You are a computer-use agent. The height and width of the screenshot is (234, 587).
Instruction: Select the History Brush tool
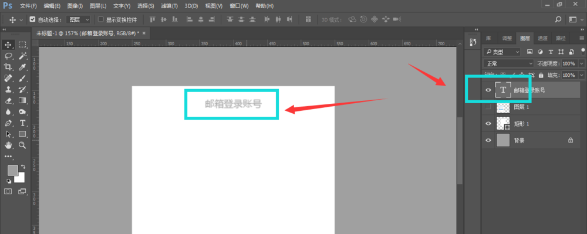click(x=22, y=89)
